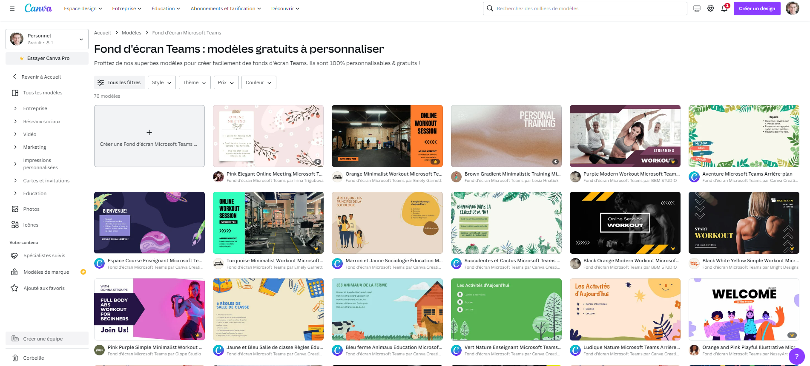Open the hamburger menu icon
This screenshot has width=810, height=366.
[12, 8]
